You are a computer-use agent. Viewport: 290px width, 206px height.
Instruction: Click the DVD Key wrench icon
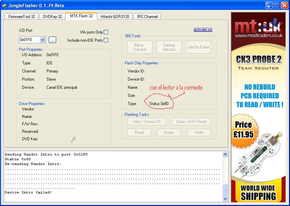(x=73, y=139)
